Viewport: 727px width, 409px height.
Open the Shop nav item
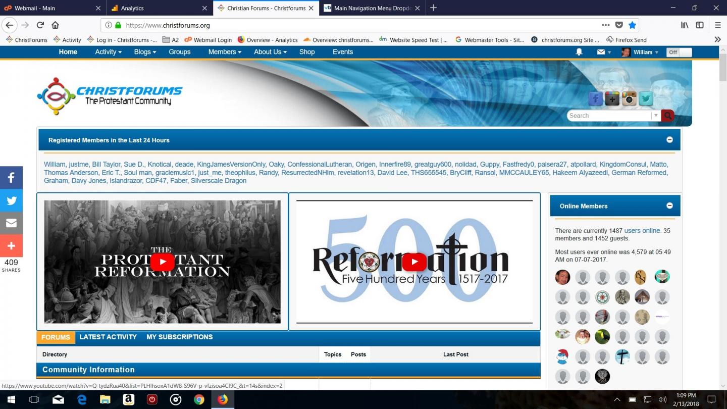[307, 52]
